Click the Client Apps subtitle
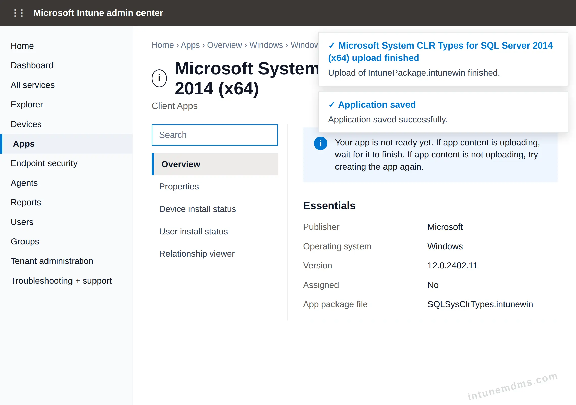The image size is (576, 405). click(174, 106)
